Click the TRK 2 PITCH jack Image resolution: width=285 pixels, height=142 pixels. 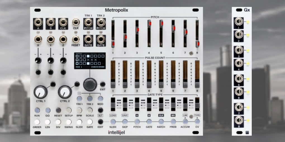click(x=101, y=22)
